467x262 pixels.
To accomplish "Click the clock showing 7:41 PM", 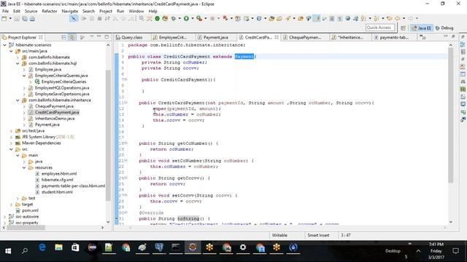I will pos(436,245).
